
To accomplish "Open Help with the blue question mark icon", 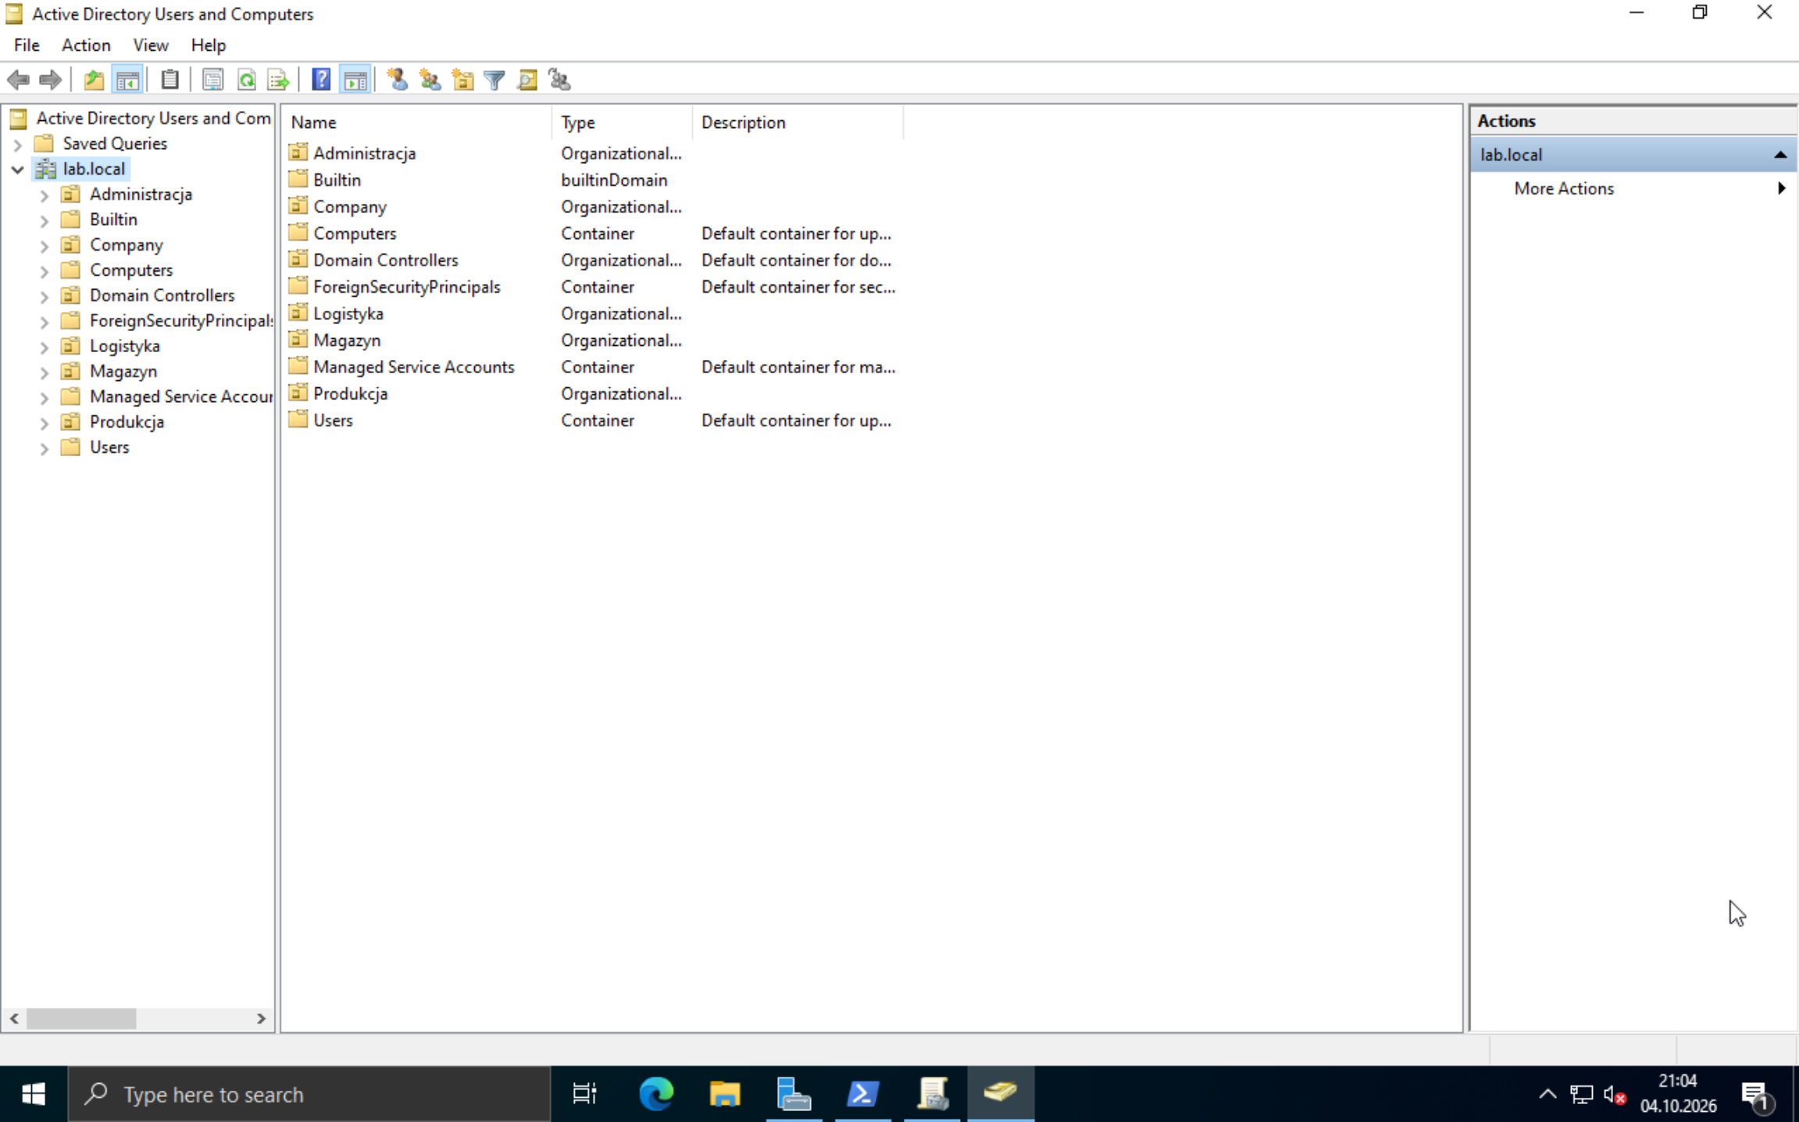I will click(321, 80).
